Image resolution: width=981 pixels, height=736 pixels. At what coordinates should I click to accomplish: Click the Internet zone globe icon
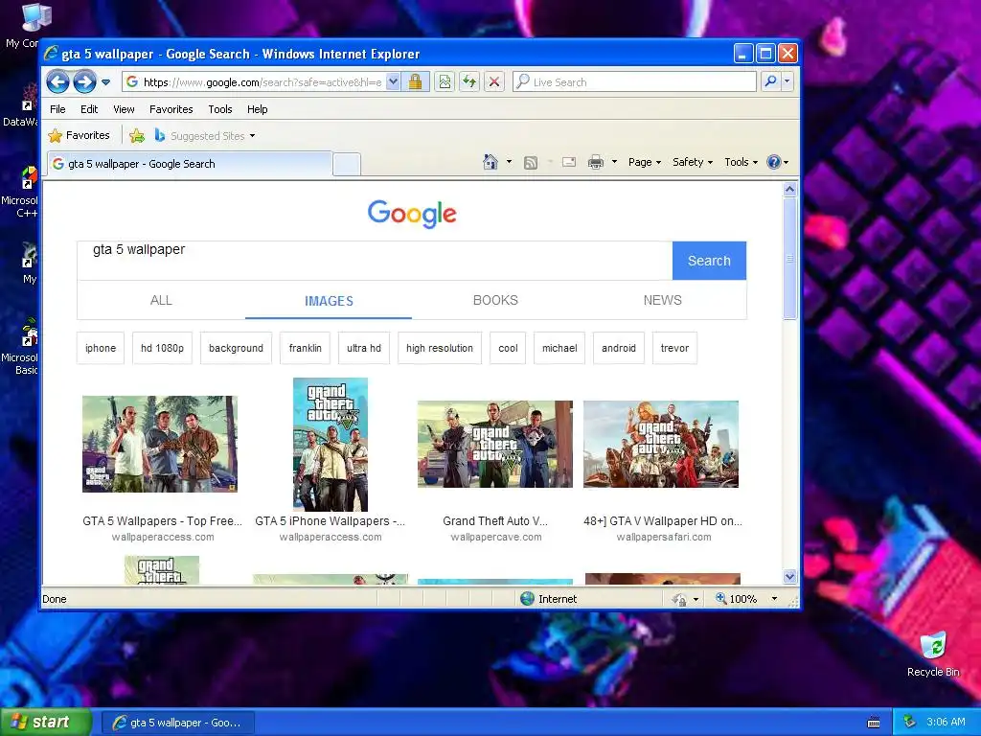pyautogui.click(x=528, y=599)
